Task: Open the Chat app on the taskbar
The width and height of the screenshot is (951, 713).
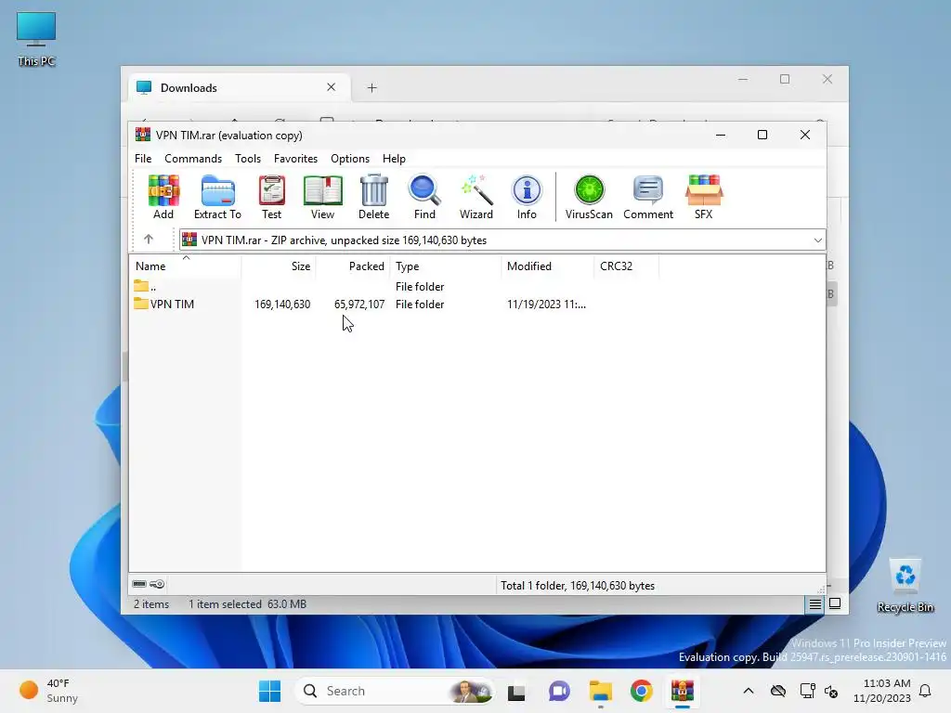Action: [558, 691]
